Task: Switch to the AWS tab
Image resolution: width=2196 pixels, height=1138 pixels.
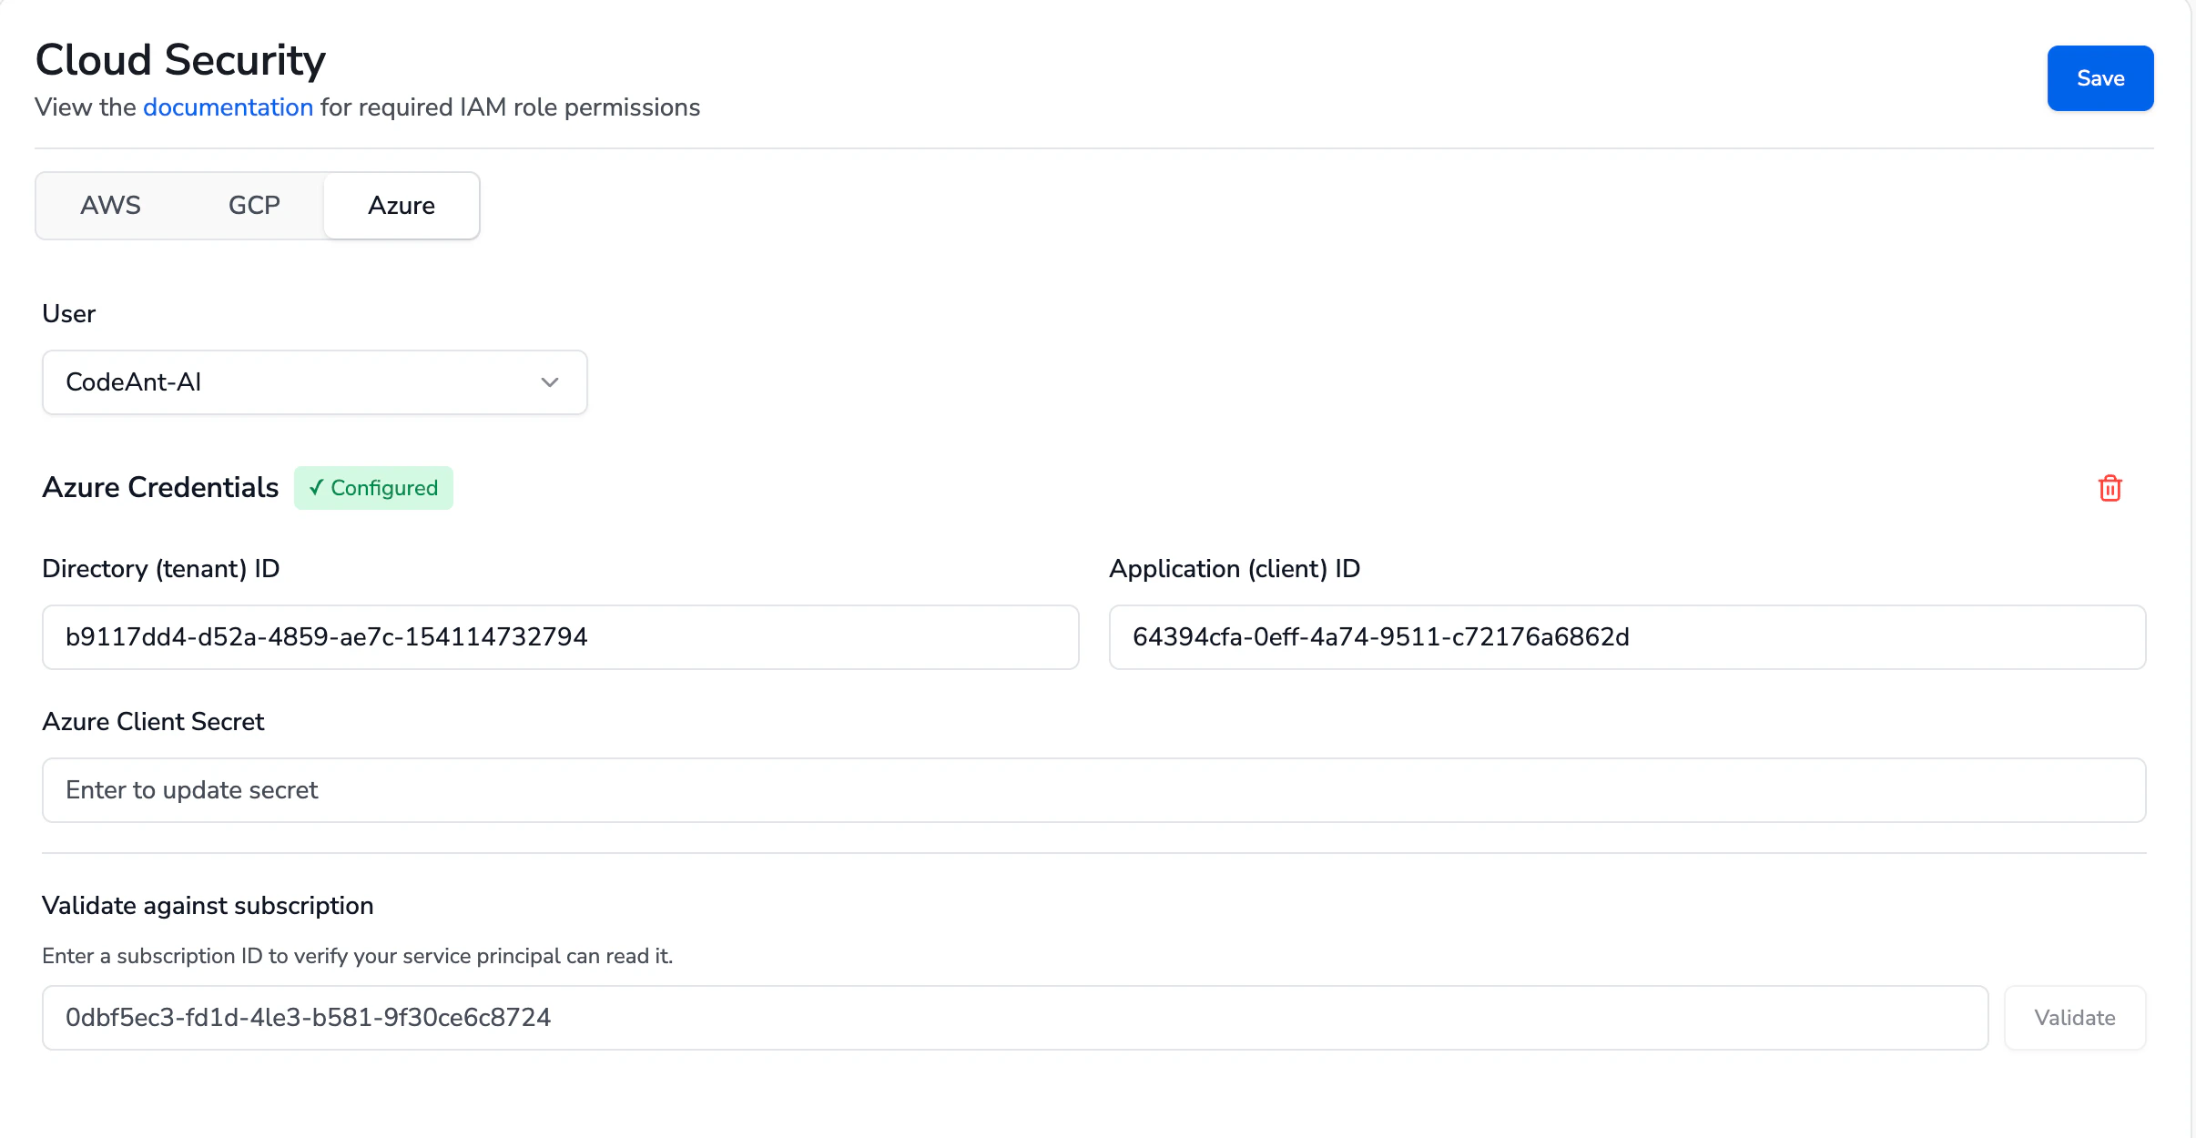Action: point(110,205)
